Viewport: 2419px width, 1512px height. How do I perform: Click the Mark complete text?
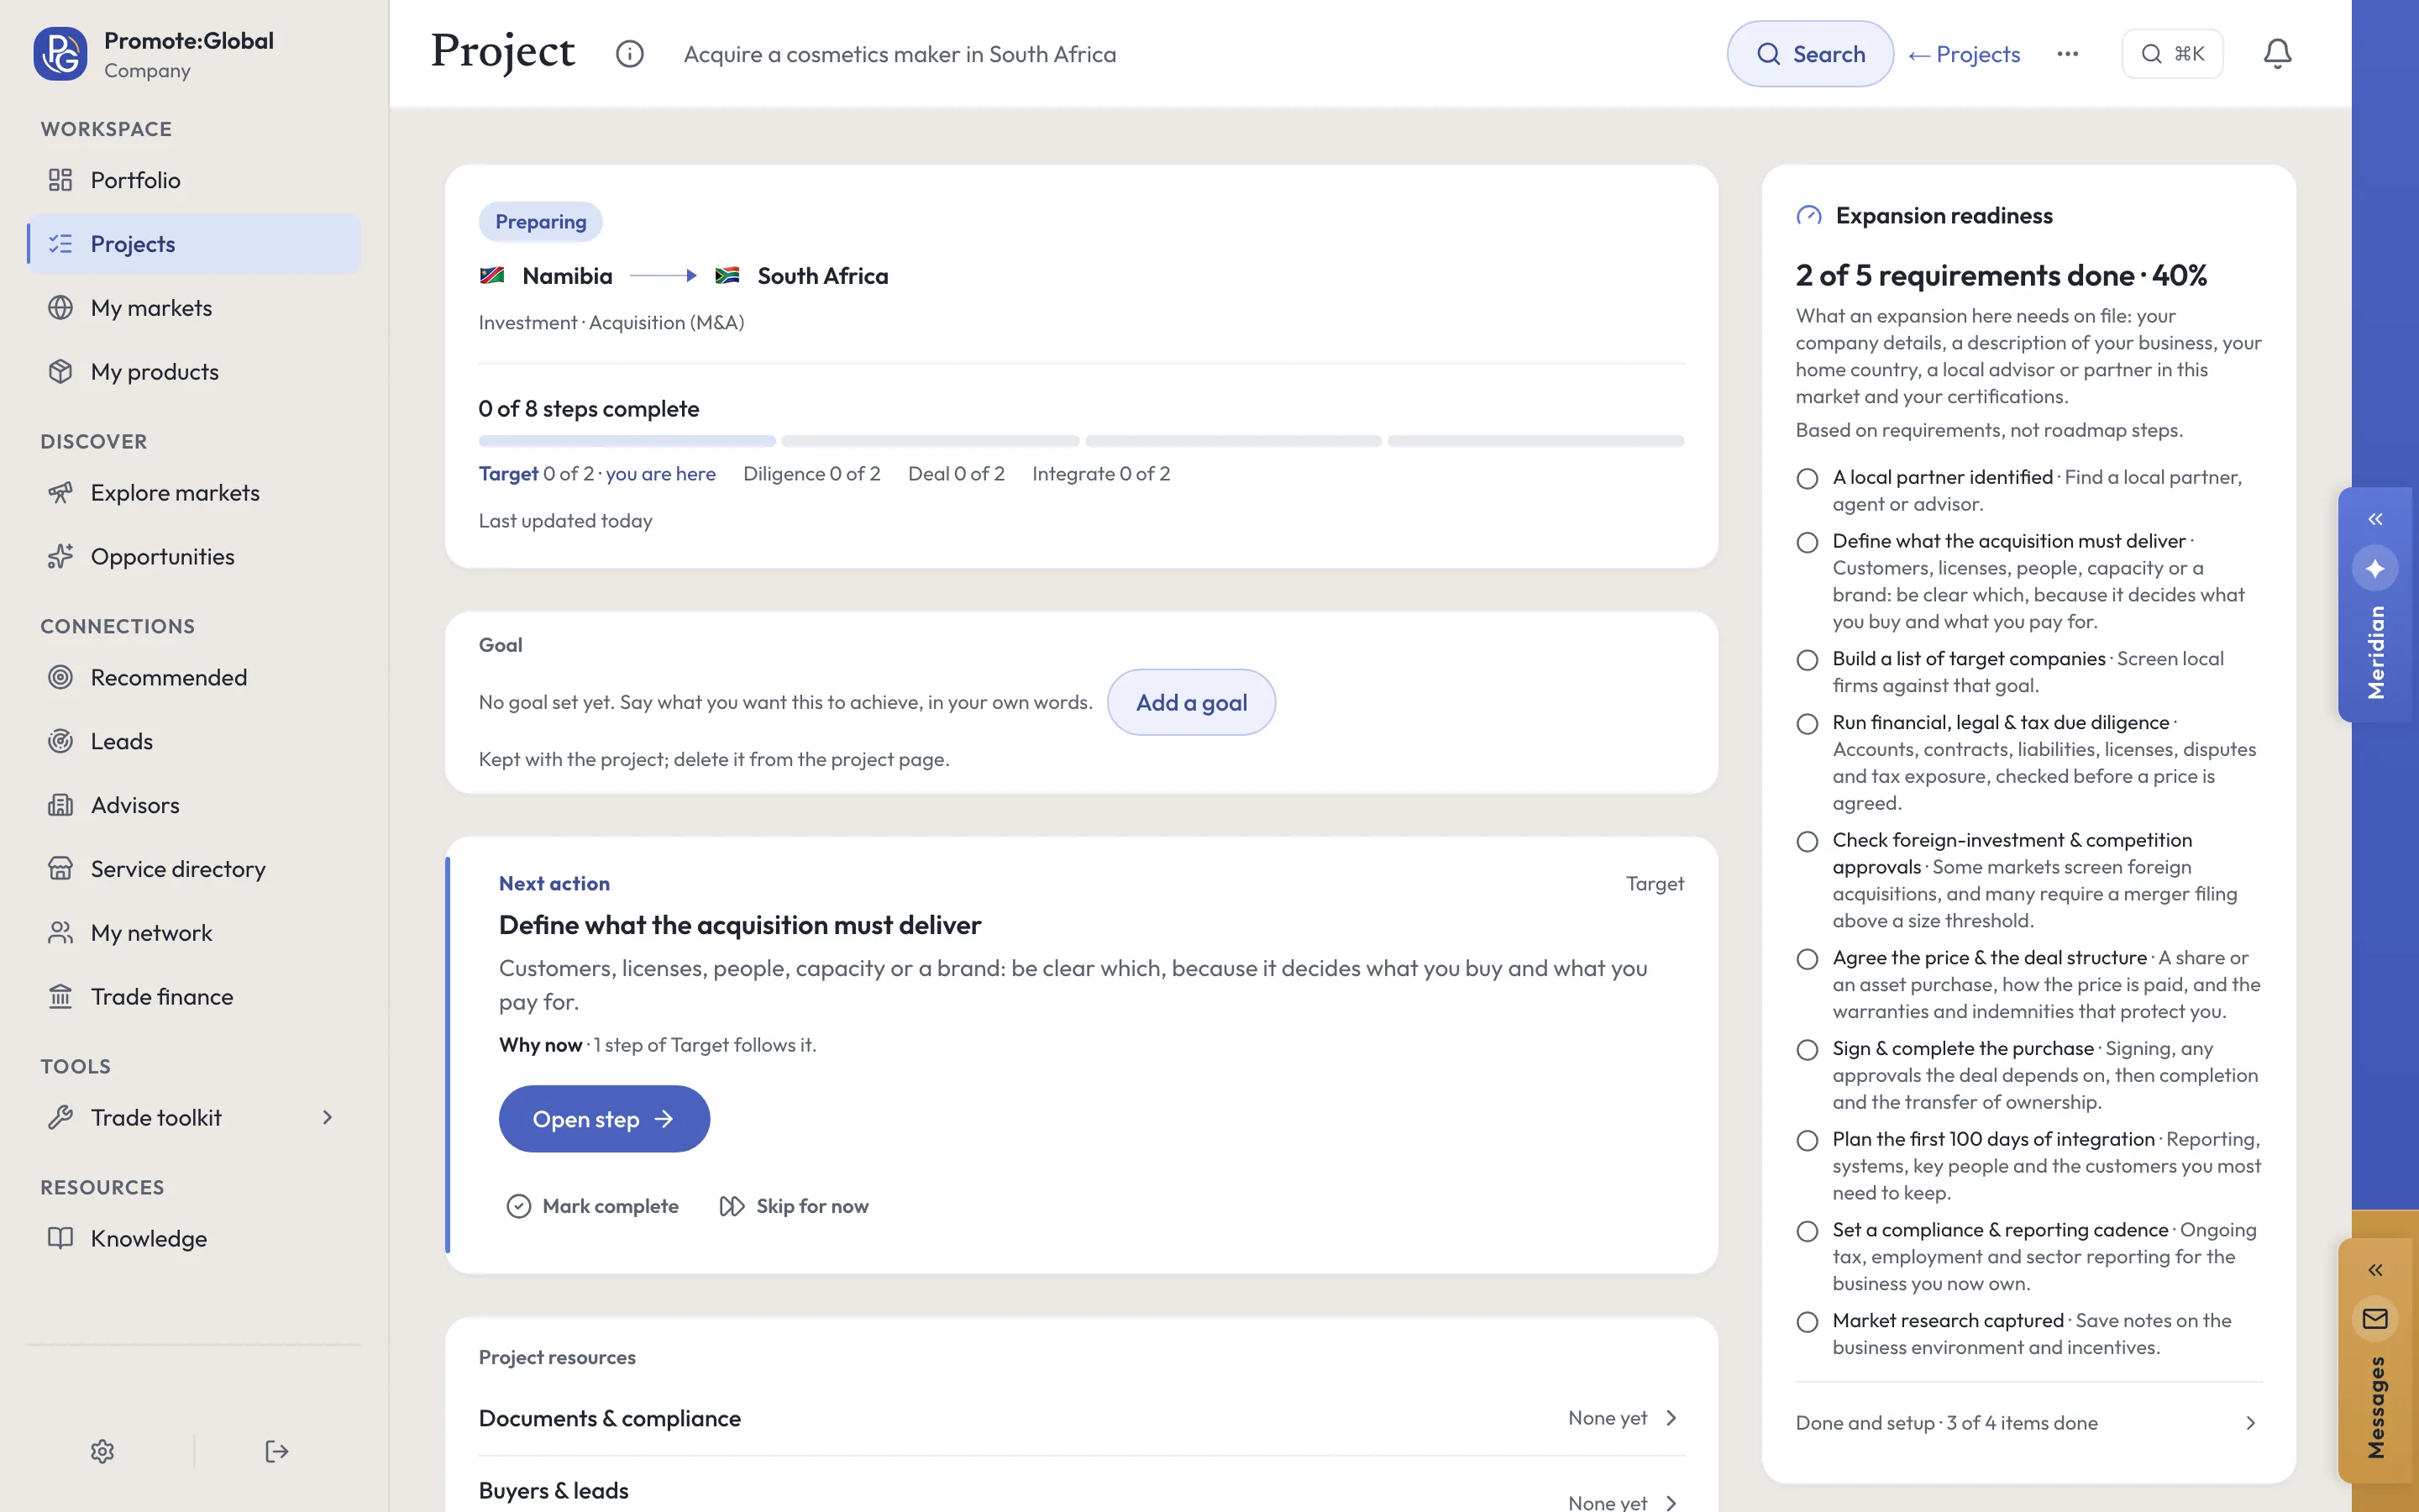610,1207
